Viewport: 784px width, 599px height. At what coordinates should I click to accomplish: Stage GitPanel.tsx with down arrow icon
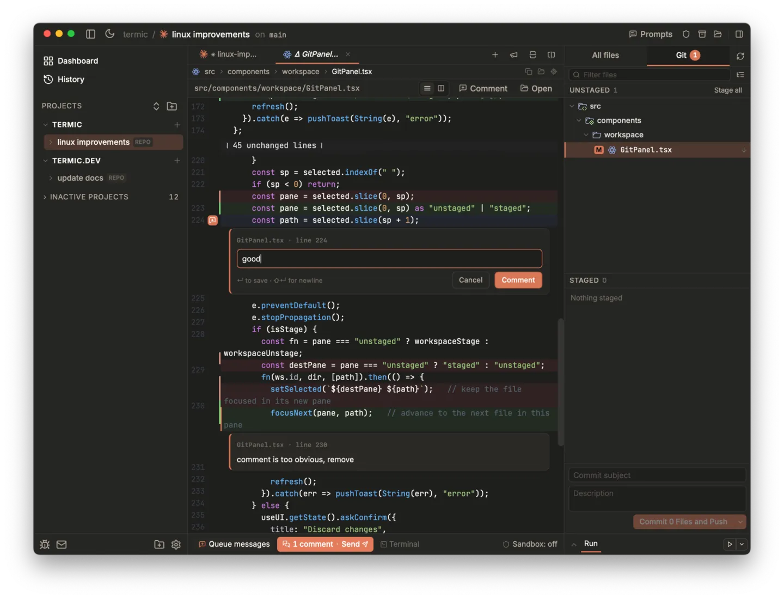click(x=744, y=150)
